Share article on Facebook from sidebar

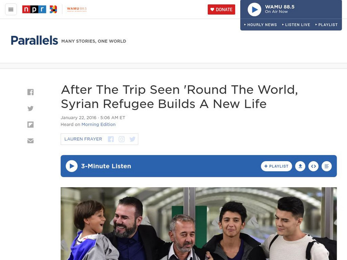coord(30,92)
